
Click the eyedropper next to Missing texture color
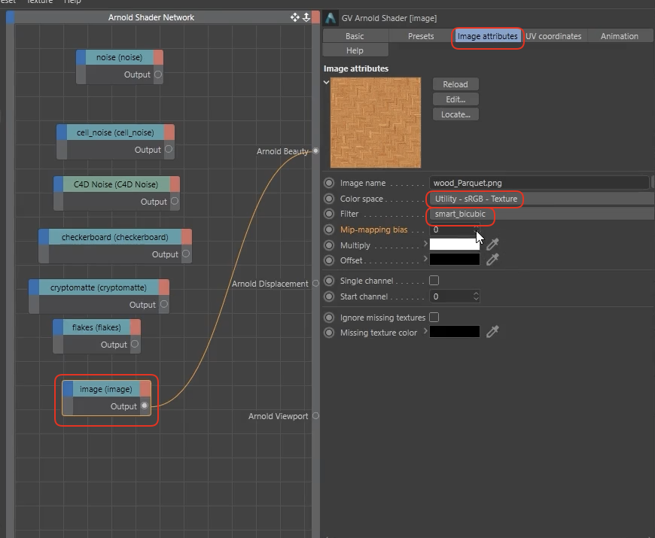492,332
